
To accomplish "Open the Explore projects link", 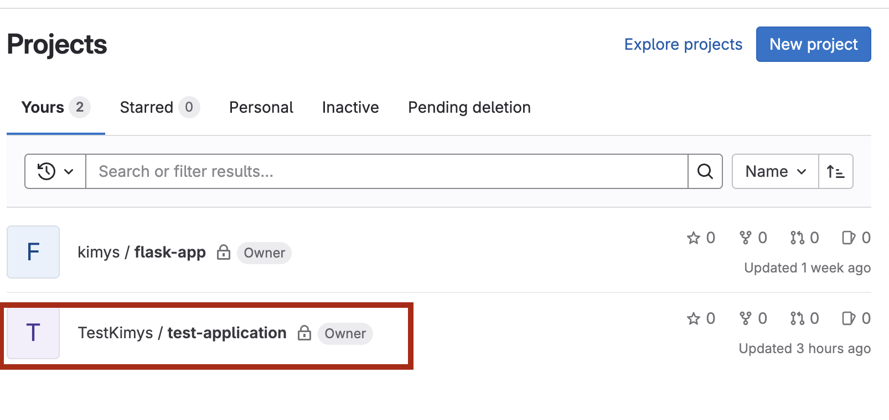I will 683,44.
